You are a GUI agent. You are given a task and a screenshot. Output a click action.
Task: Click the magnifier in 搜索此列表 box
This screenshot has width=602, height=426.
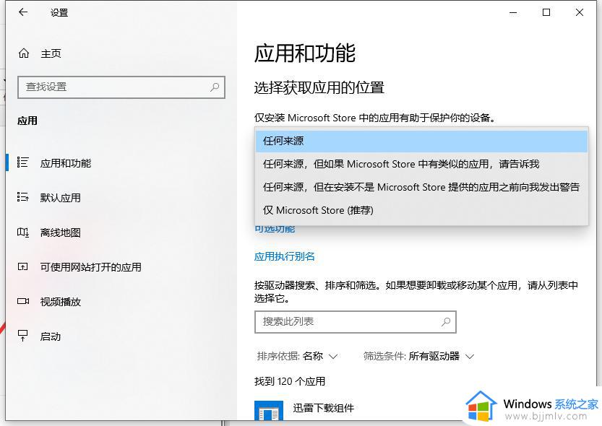(x=446, y=322)
